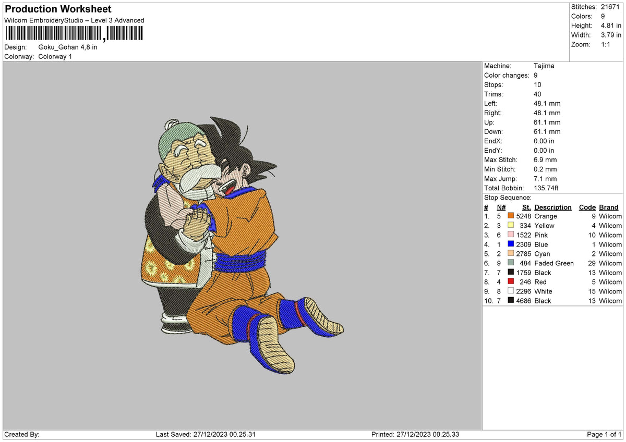The width and height of the screenshot is (626, 442).
Task: Click the Up value 61.1 mm
Action: (x=547, y=122)
